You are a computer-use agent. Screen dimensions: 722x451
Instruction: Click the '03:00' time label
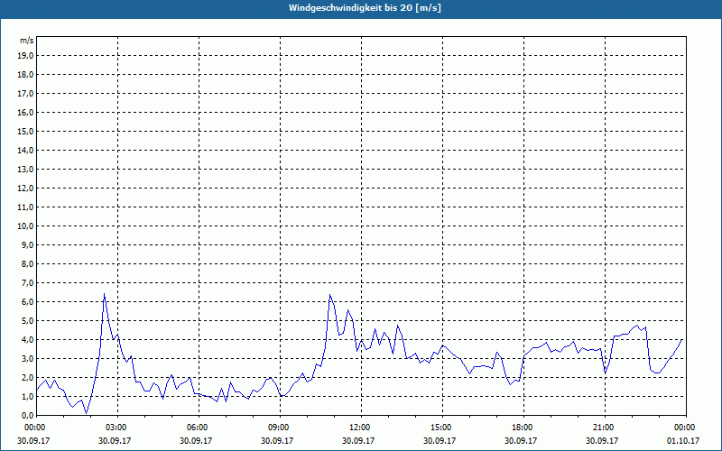click(x=116, y=428)
